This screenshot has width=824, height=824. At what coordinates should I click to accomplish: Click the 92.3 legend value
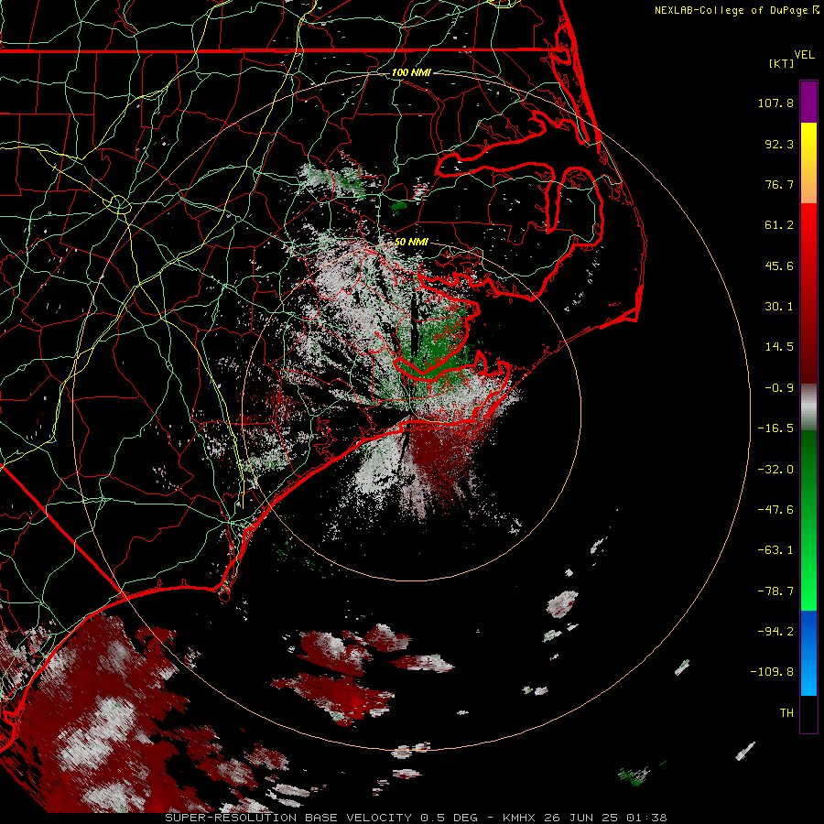(779, 144)
